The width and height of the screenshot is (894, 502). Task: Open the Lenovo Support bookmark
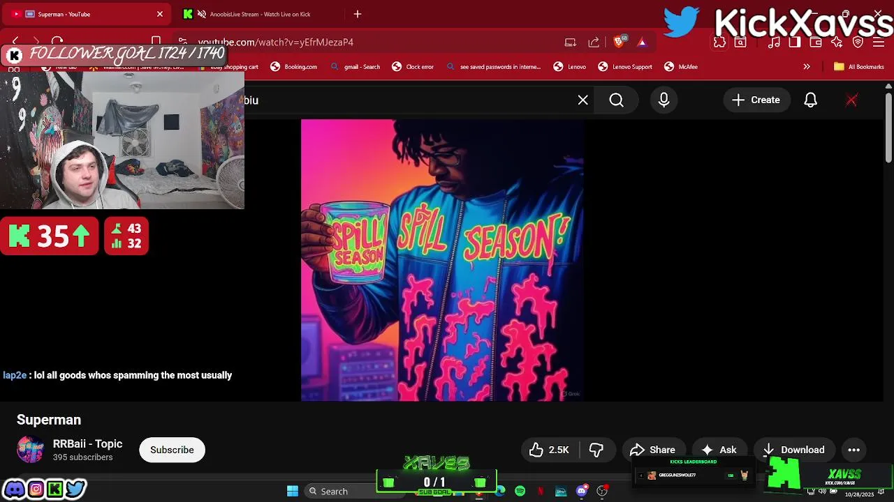(625, 67)
